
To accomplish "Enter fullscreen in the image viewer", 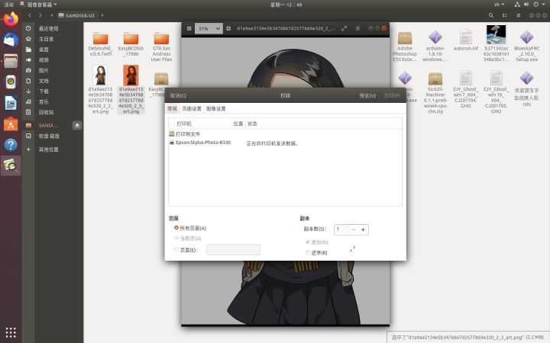I will [344, 28].
